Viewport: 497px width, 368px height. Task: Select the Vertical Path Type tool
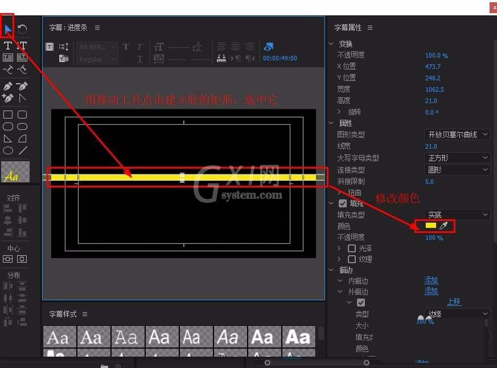tap(22, 69)
